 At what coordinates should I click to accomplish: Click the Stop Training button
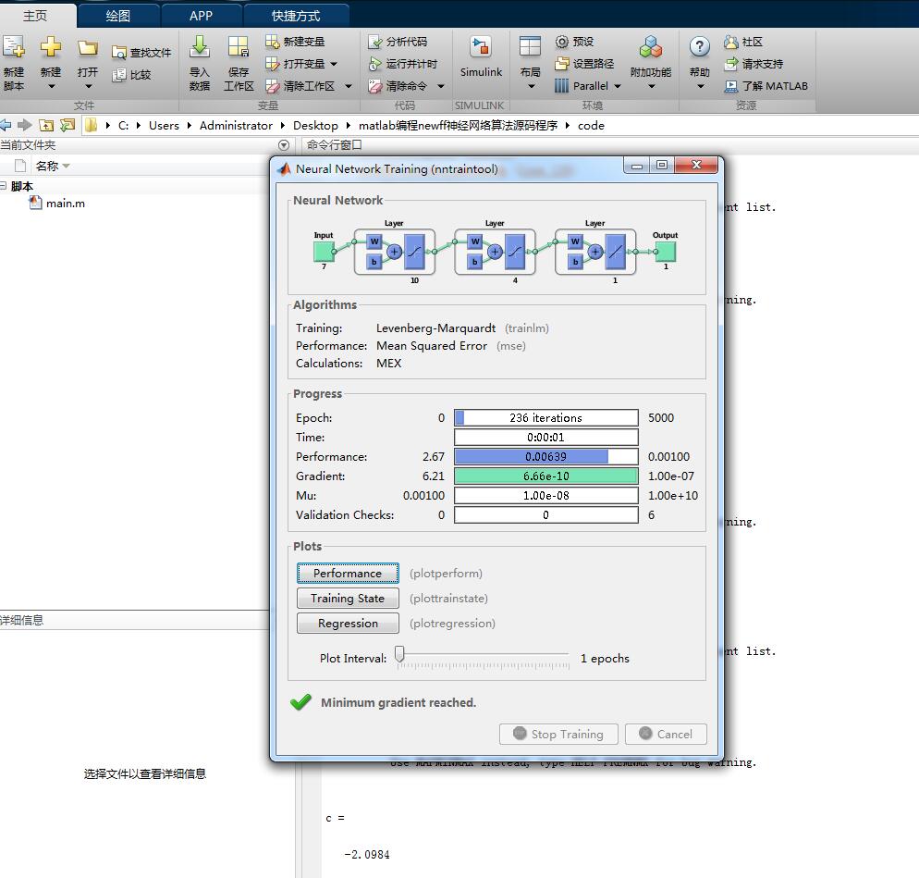coord(558,734)
